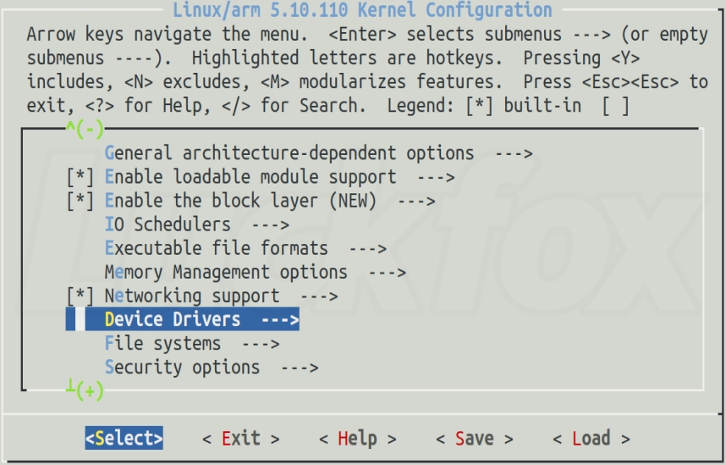Open Security options submenu
The image size is (726, 465).
[x=212, y=368]
